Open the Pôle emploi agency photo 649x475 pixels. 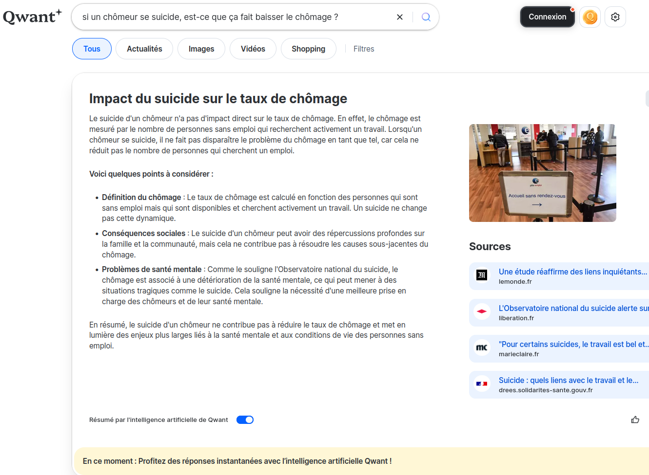coord(543,173)
